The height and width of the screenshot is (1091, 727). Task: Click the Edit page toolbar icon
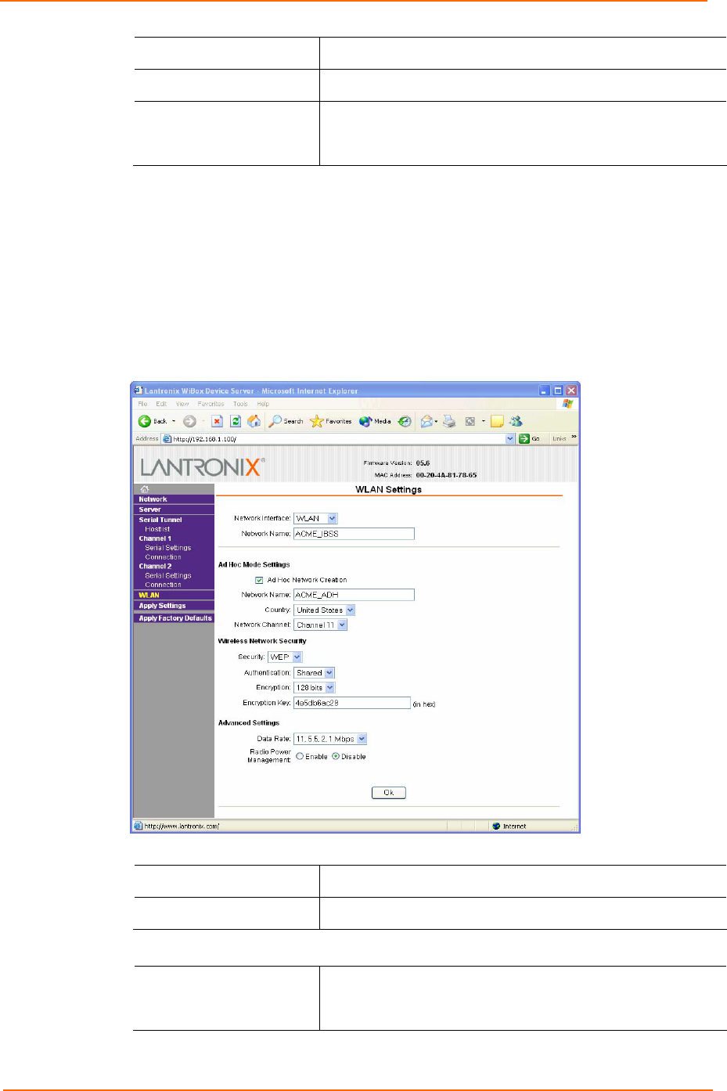coord(470,421)
